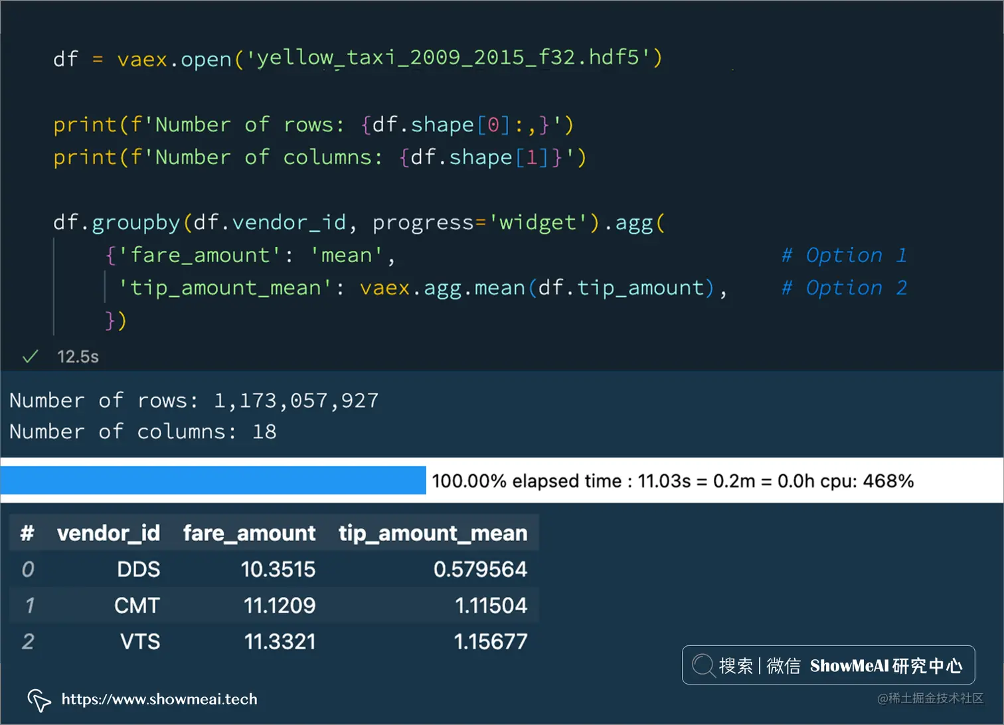Click the 12.5s execution time label
The width and height of the screenshot is (1004, 725).
(78, 357)
